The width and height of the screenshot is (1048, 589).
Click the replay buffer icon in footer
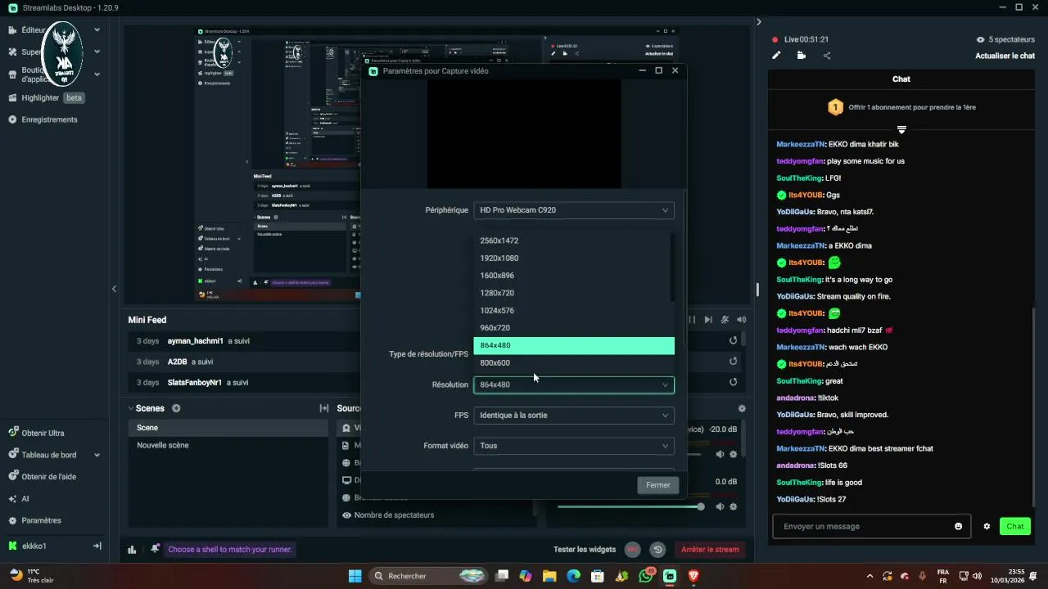(x=657, y=550)
